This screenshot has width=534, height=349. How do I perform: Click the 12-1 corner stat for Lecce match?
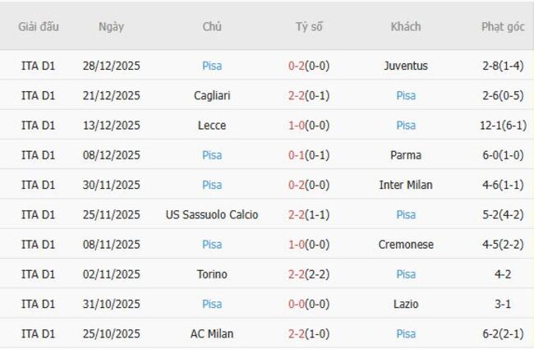[503, 126]
